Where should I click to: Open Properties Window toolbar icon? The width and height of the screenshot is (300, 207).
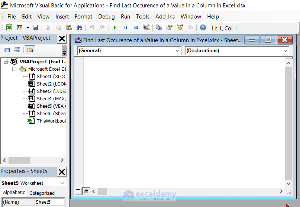click(x=170, y=28)
